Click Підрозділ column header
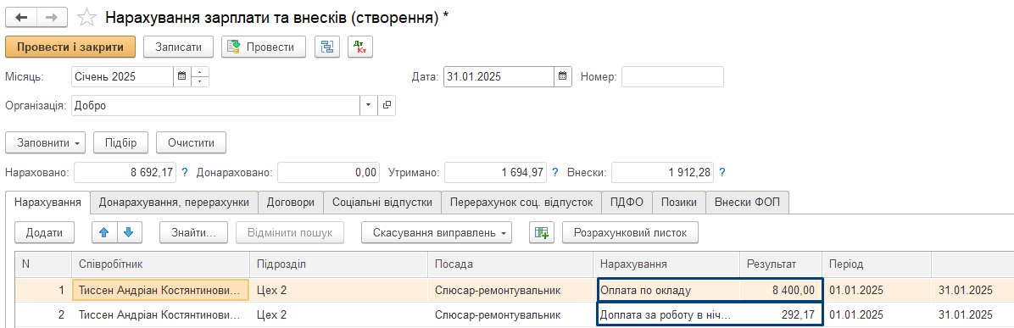 338,264
